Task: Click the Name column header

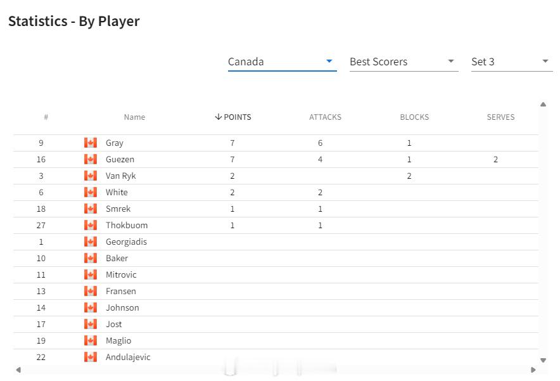Action: [x=134, y=117]
